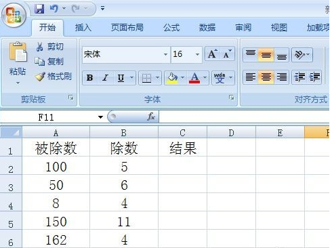Align text right

point(282,77)
